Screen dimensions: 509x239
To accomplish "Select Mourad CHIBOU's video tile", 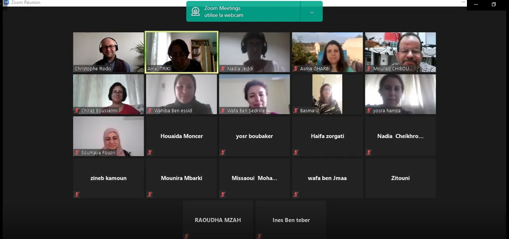I will 400,52.
